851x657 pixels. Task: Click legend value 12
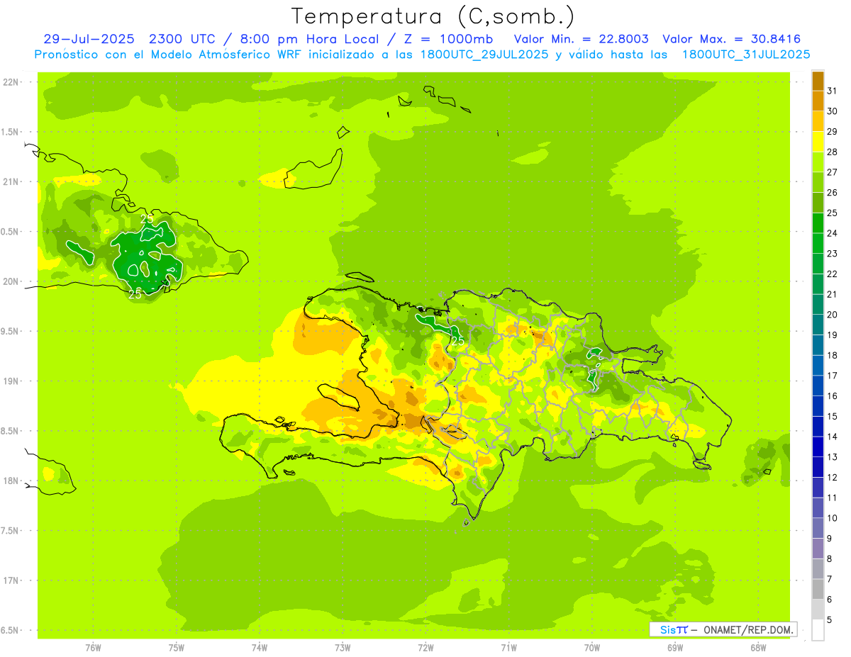(x=833, y=478)
